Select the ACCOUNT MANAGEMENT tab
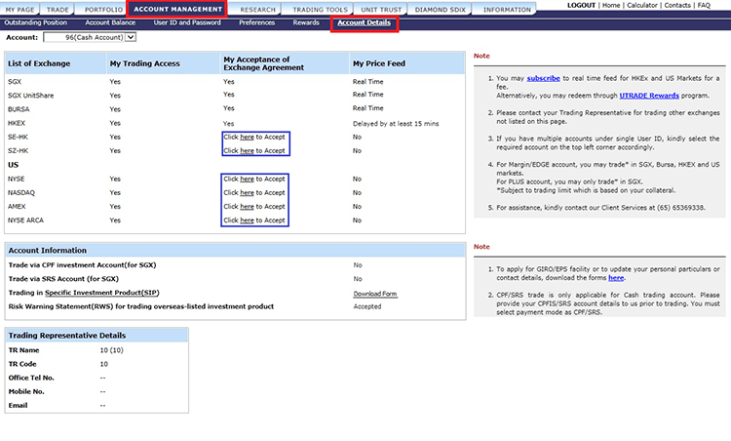The height and width of the screenshot is (441, 731). click(x=177, y=9)
